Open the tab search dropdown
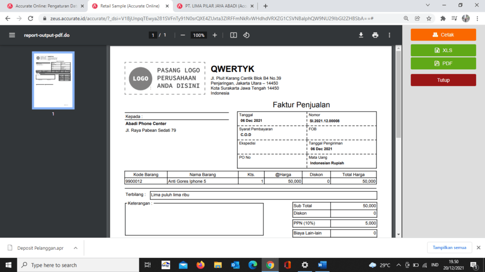Screen dimensions: 485x272 coord(428,5)
